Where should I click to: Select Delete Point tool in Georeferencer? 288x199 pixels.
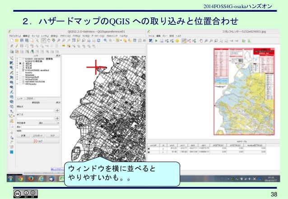[189, 41]
